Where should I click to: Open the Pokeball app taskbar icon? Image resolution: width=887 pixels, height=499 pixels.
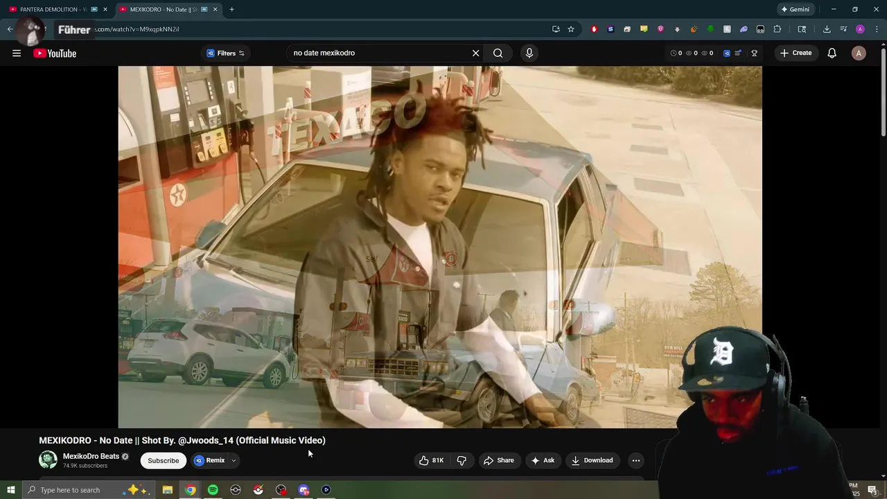pos(258,490)
